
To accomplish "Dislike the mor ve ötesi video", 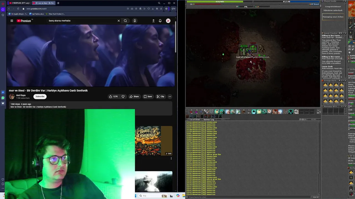I will (x=123, y=96).
